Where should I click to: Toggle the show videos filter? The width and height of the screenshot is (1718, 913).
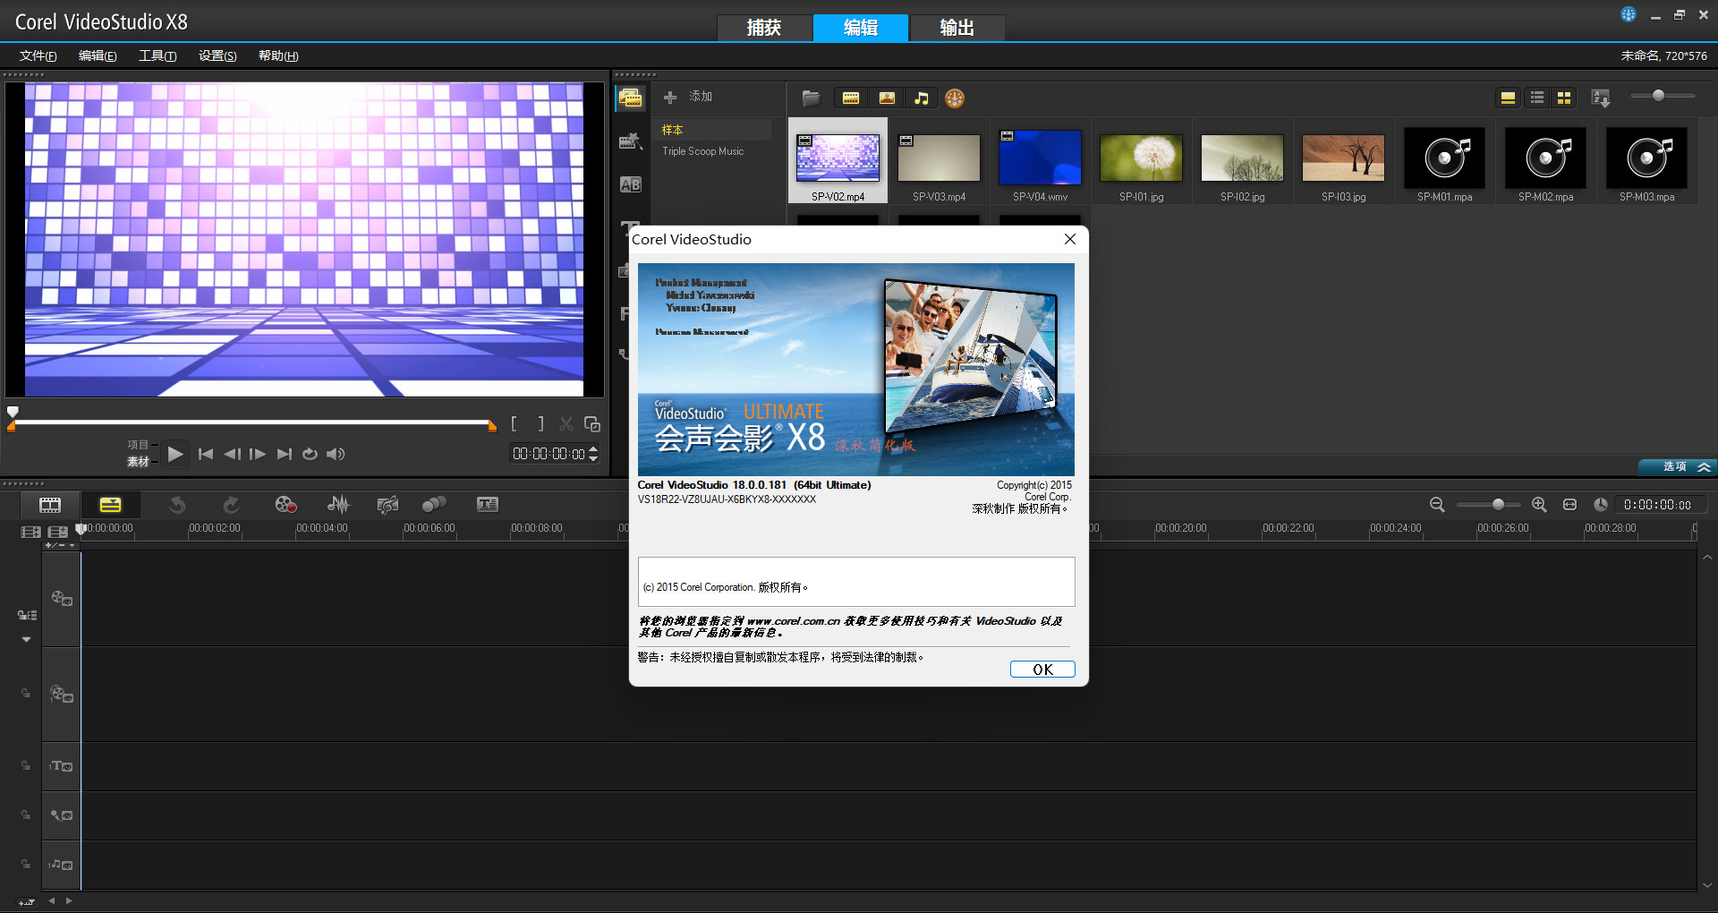coord(851,98)
